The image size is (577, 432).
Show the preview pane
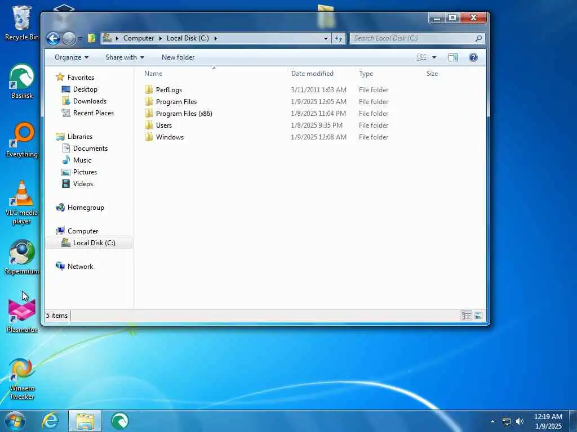(x=453, y=57)
